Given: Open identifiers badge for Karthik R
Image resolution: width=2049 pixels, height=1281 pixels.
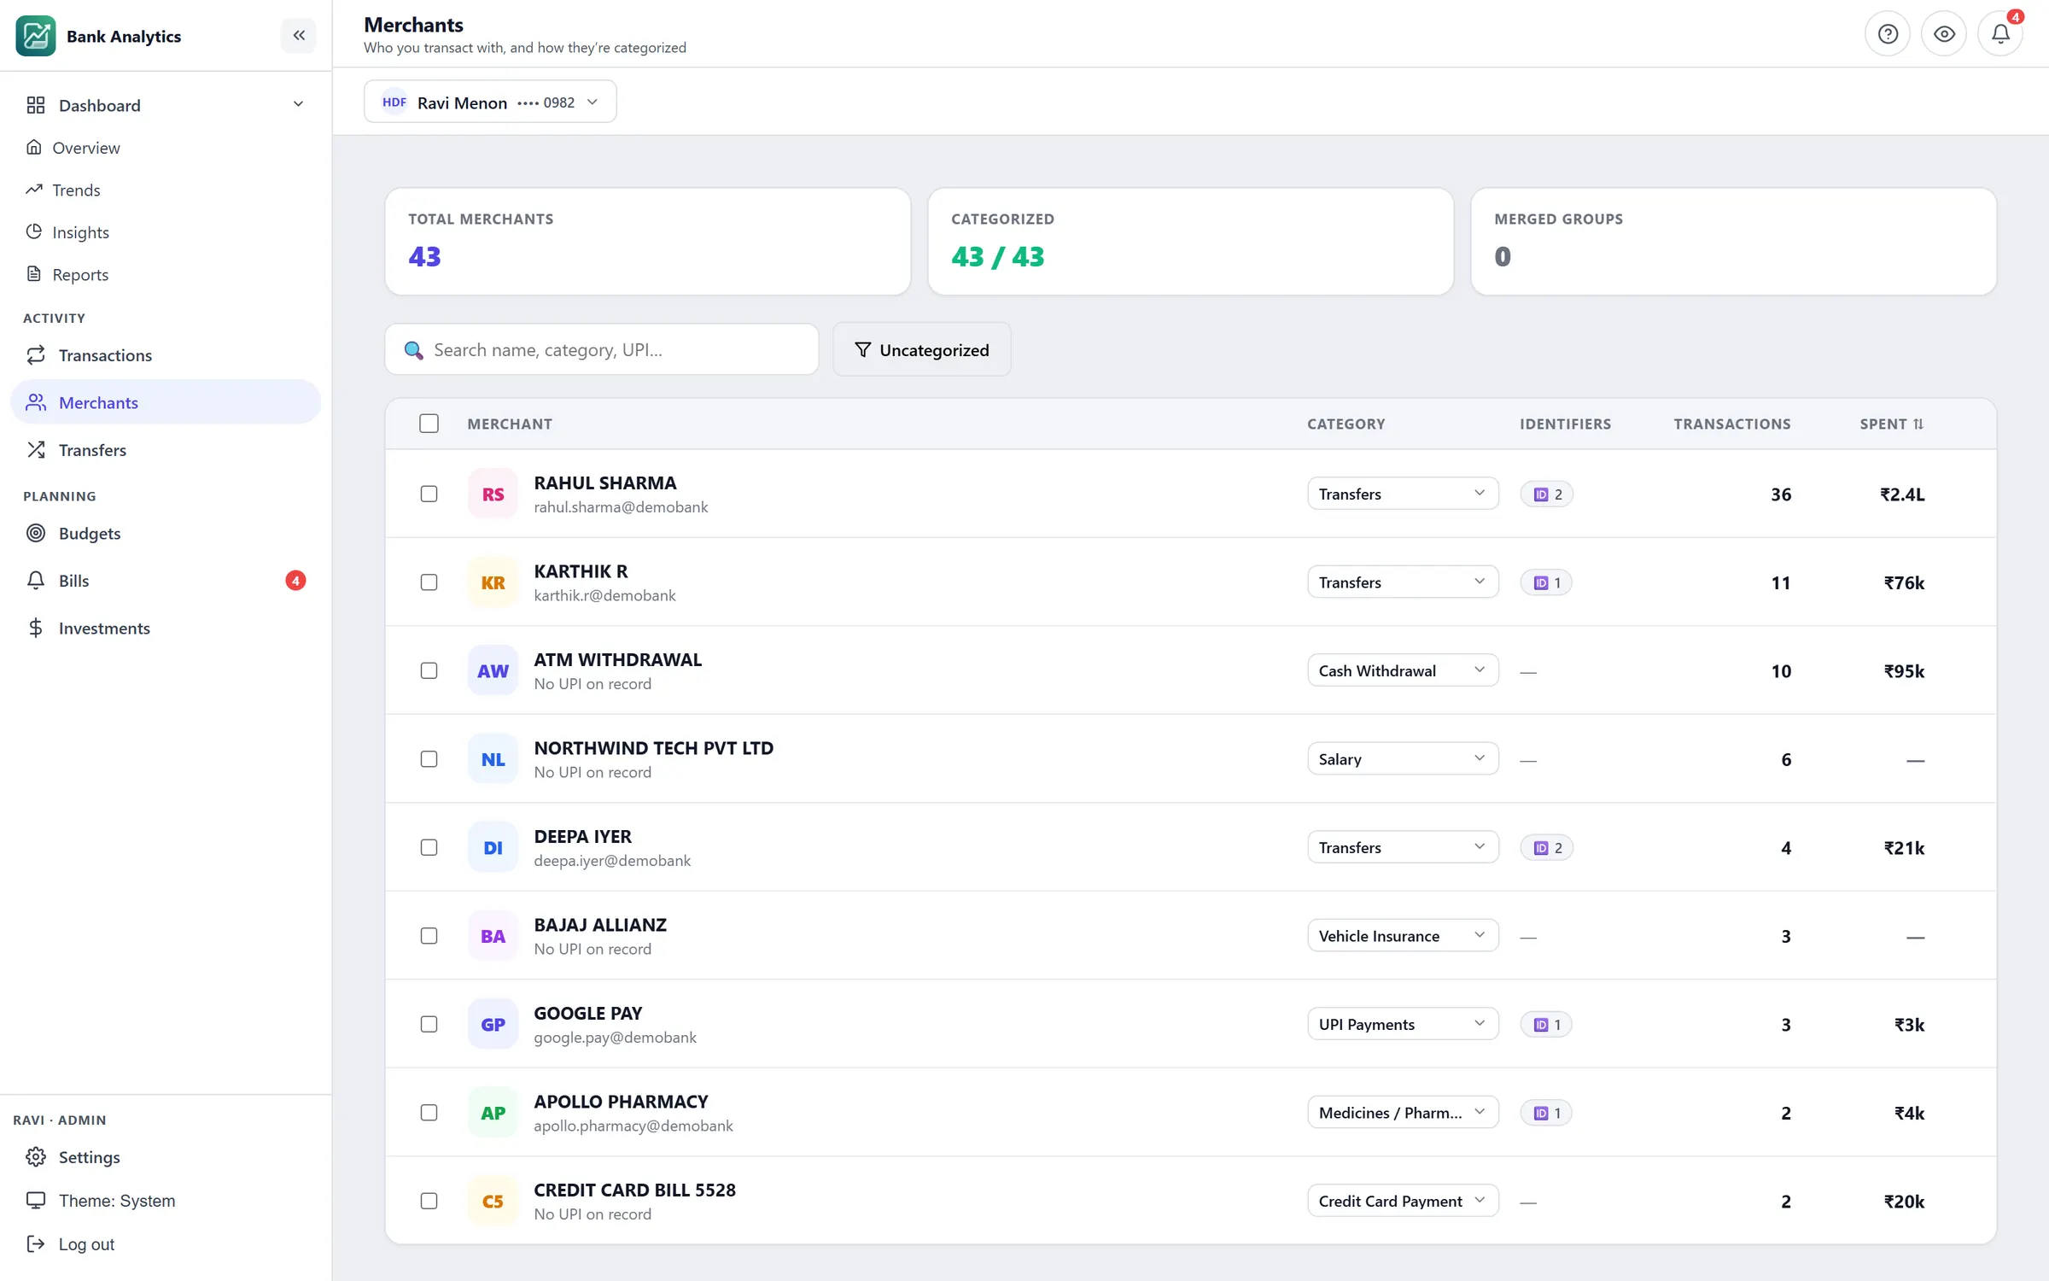Looking at the screenshot, I should [1546, 582].
